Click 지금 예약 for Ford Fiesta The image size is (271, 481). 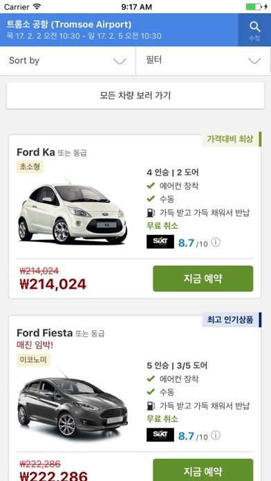pyautogui.click(x=203, y=470)
